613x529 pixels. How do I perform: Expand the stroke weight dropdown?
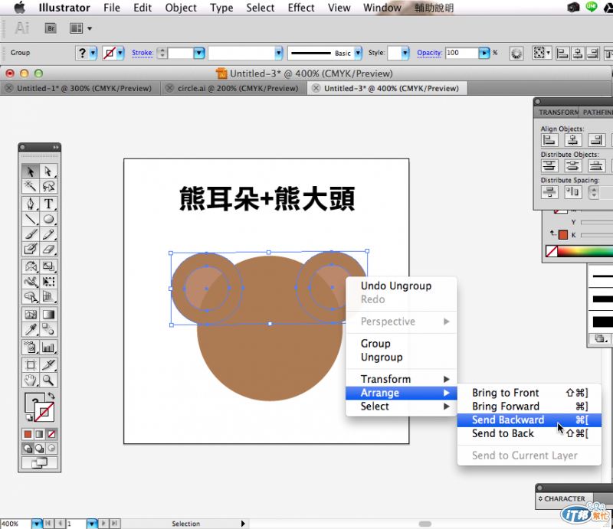pyautogui.click(x=199, y=53)
